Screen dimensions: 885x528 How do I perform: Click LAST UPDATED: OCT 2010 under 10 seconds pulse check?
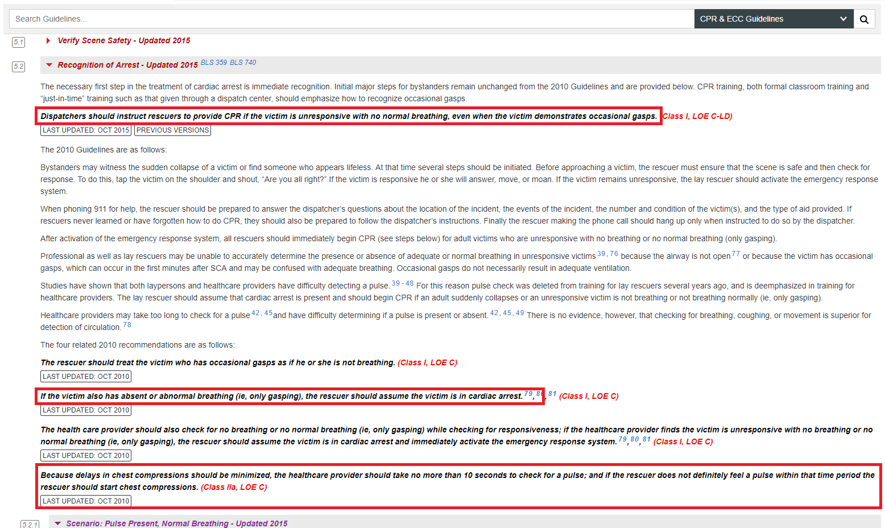click(86, 501)
